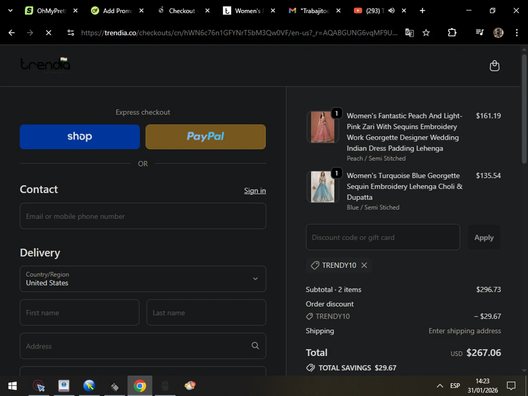Click Email or mobile phone number field
This screenshot has height=396, width=528.
pos(143,216)
